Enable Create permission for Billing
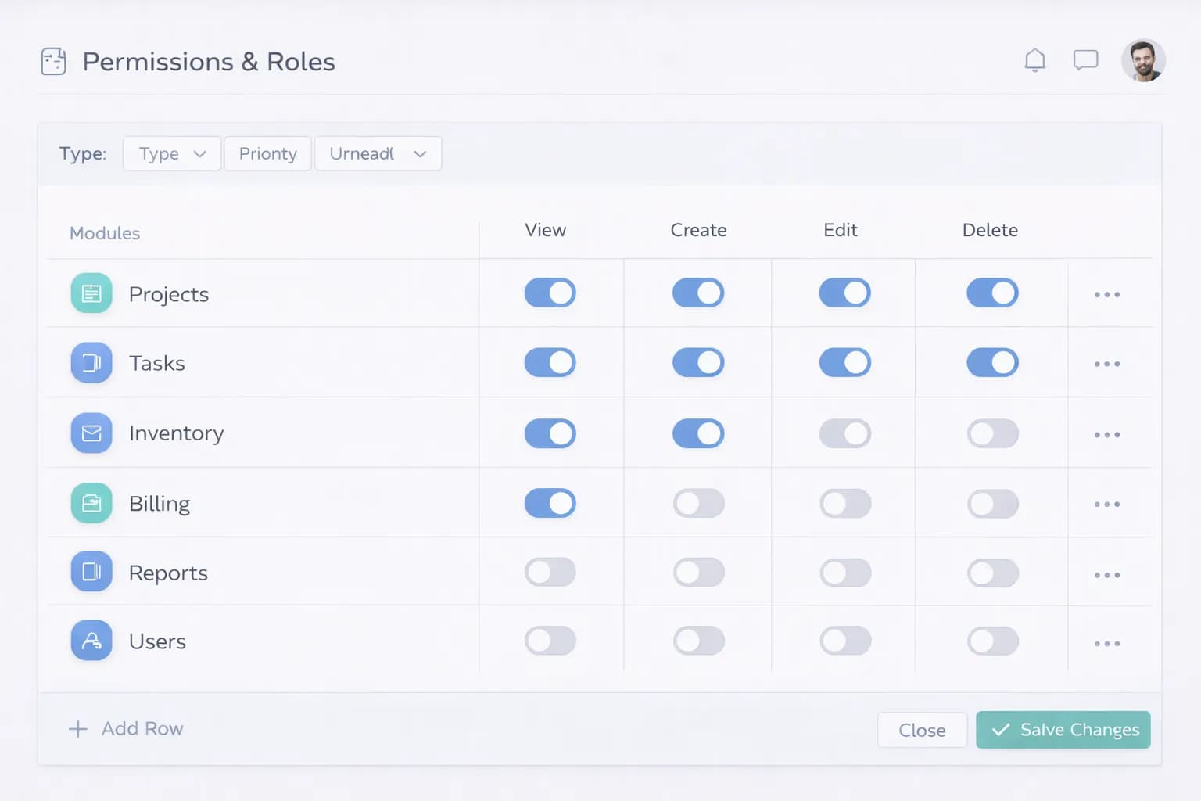The width and height of the screenshot is (1201, 801). coord(698,504)
